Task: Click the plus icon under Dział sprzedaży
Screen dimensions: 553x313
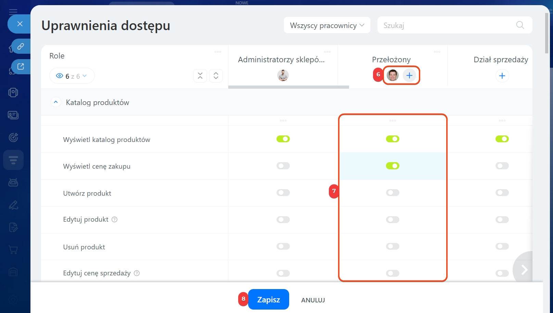Action: (502, 76)
